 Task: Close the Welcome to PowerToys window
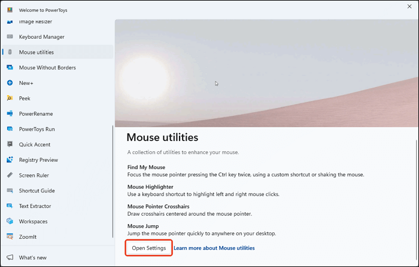(409, 7)
